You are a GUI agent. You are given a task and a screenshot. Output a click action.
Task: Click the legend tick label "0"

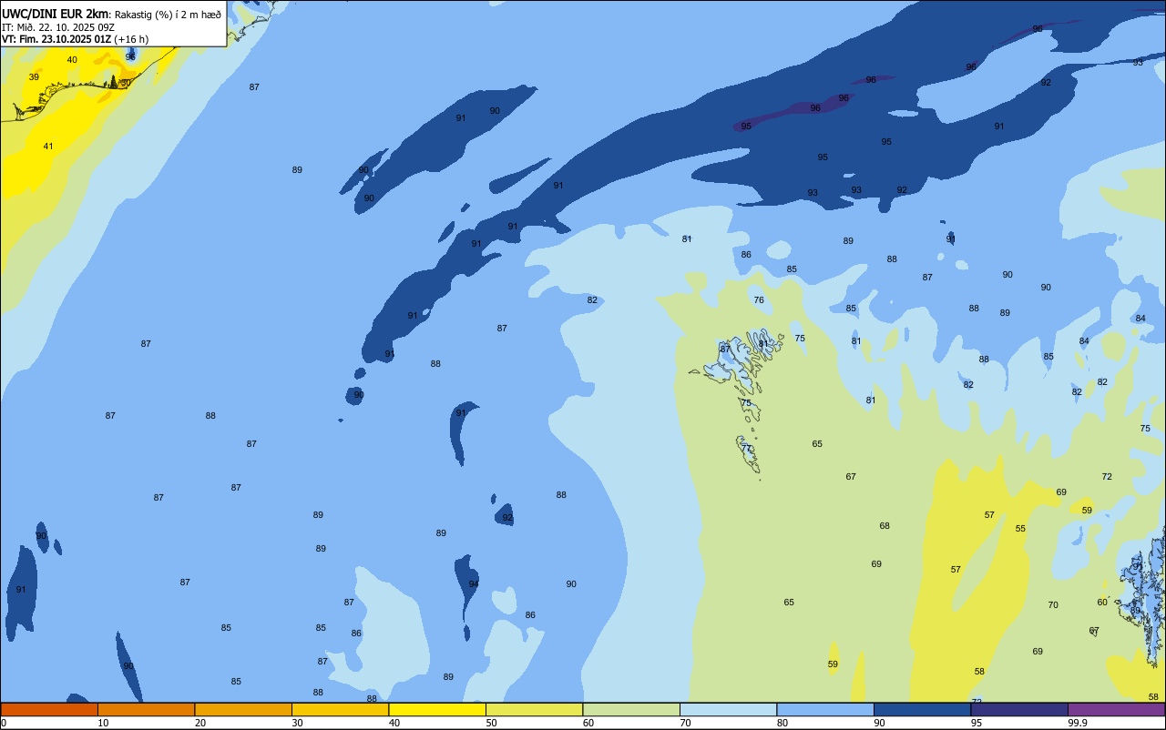[4, 723]
